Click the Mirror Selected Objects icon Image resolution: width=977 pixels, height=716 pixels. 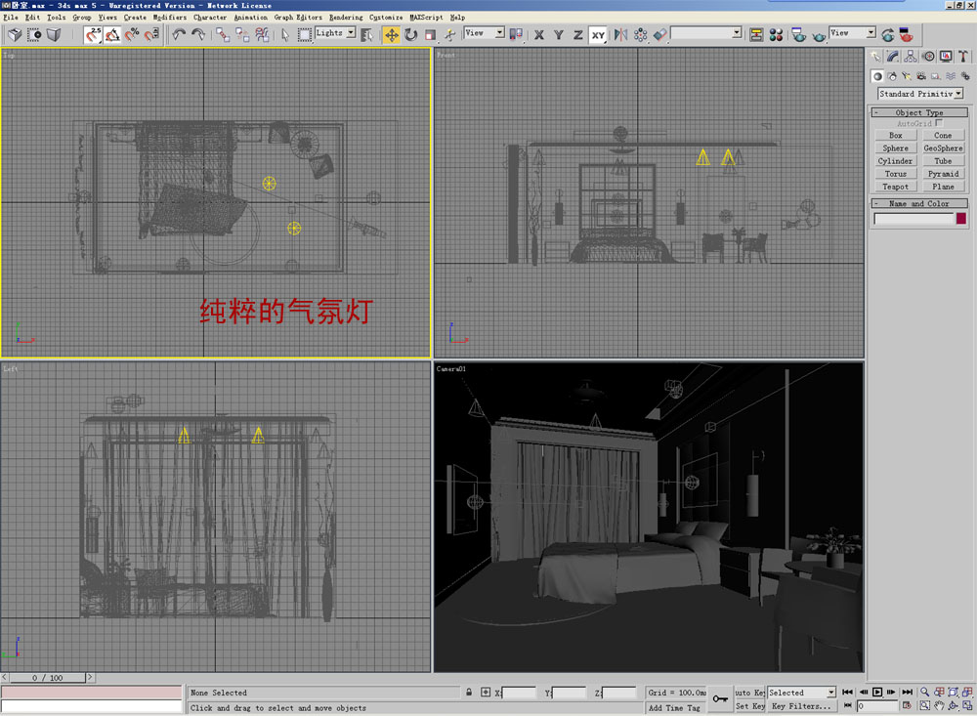click(620, 34)
